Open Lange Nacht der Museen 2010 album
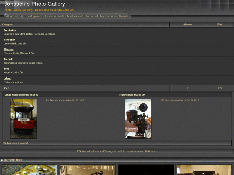Image resolution: width=234 pixels, height=175 pixels. point(21,95)
